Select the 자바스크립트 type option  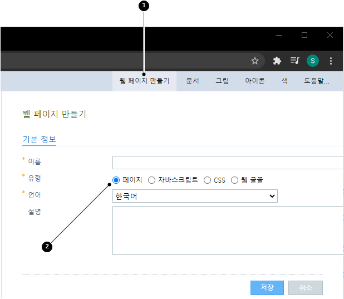pos(151,180)
